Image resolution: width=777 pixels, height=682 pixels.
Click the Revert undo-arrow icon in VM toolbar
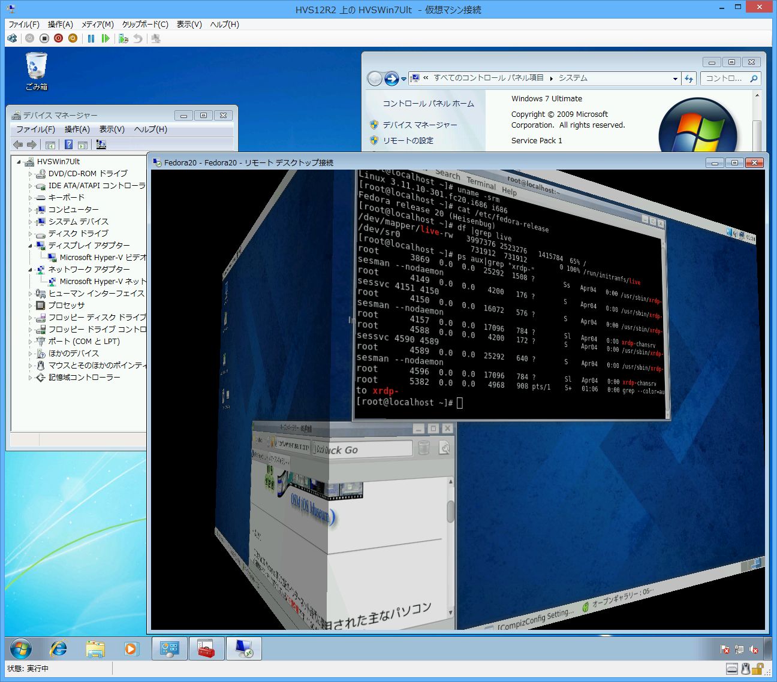[138, 38]
